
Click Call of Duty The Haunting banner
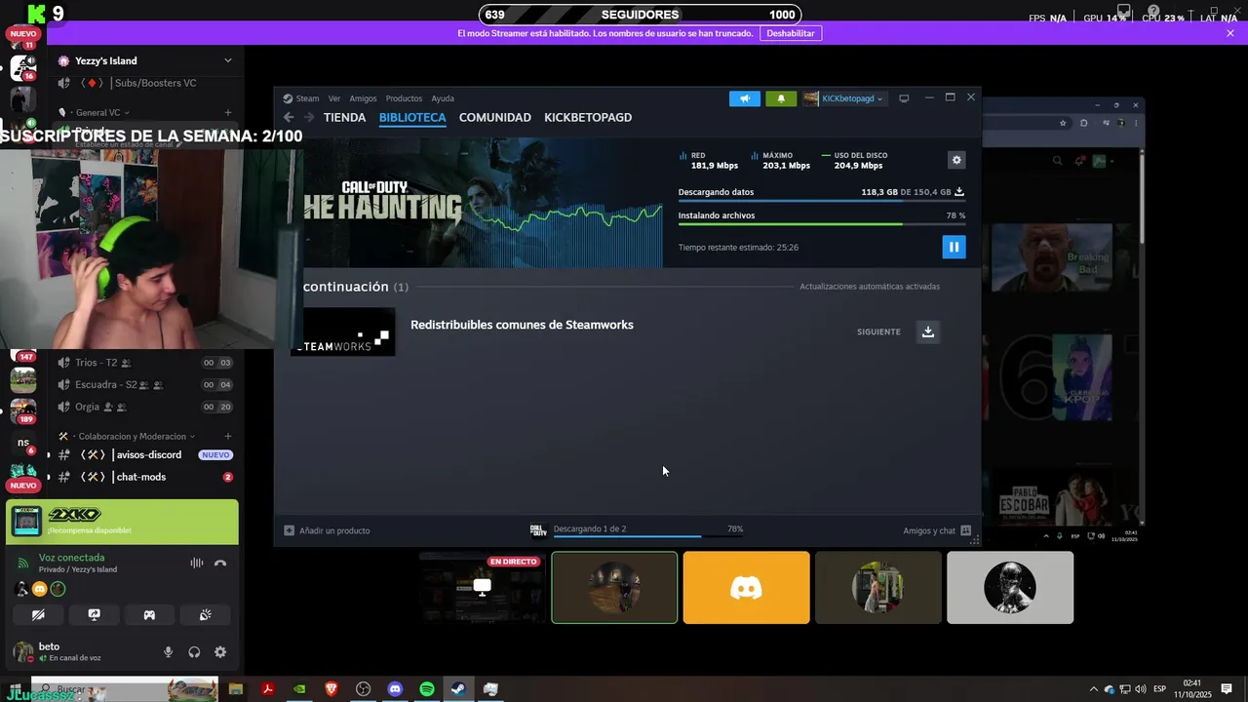(483, 203)
